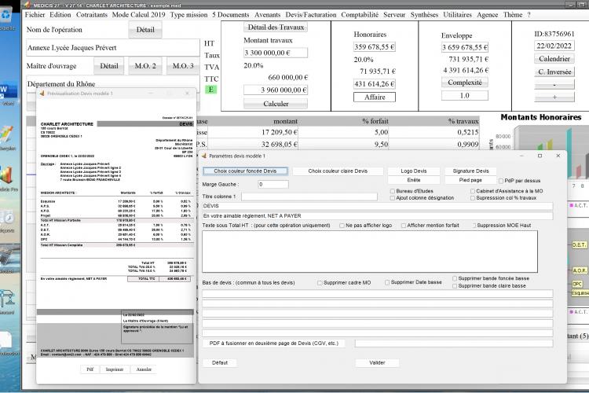Click the PDF à fusionner button
The width and height of the screenshot is (589, 393).
[x=274, y=343]
